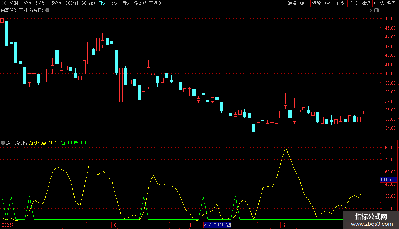399x229 pixels.
Task: Click the month 12 label on time axis
Action: (x=283, y=225)
